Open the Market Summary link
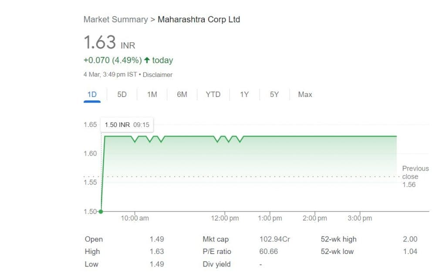Screen dimensions: 446x274 click(x=115, y=20)
